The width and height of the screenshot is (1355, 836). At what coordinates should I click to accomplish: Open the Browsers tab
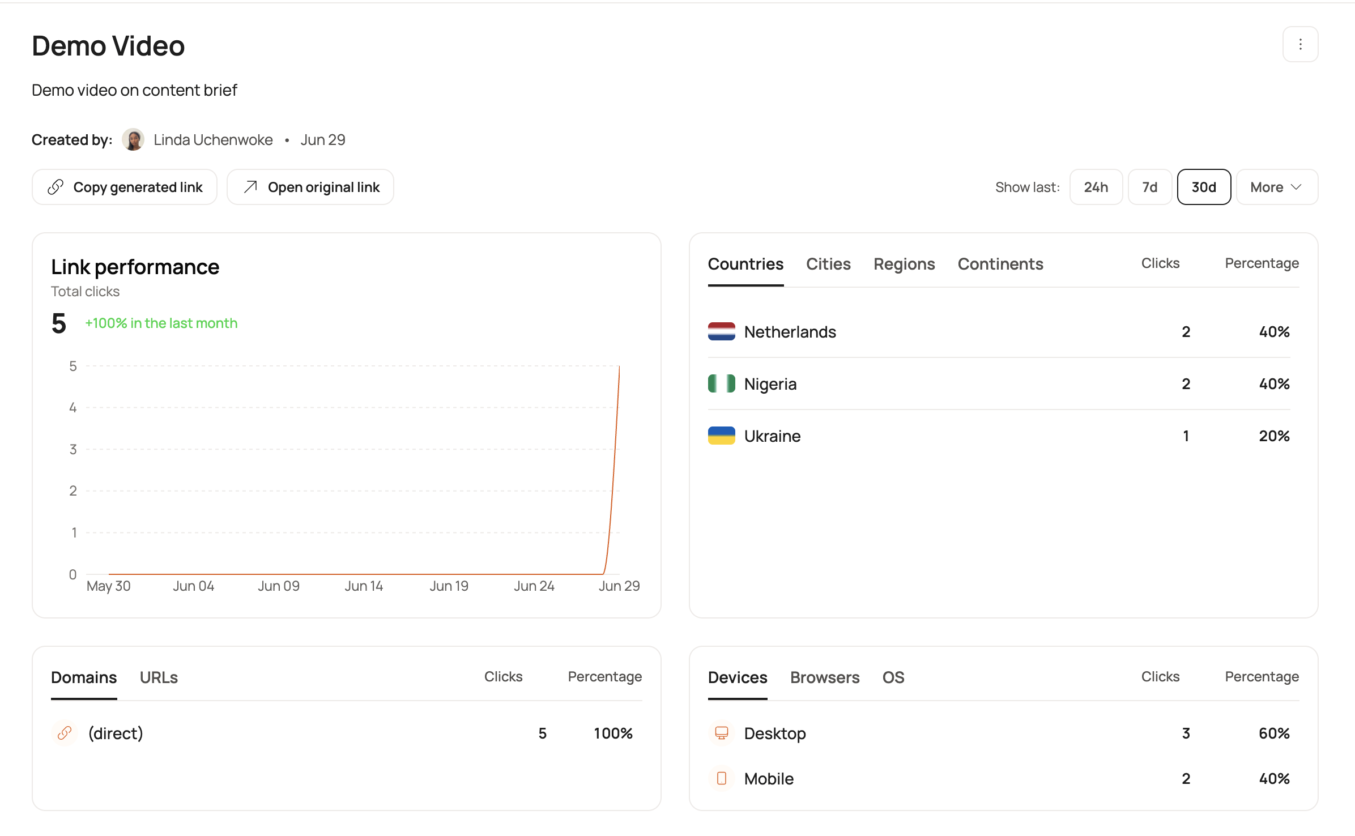tap(825, 677)
